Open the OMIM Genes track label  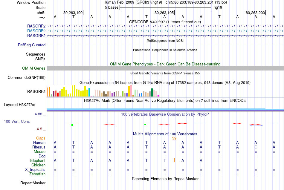click(x=33, y=68)
